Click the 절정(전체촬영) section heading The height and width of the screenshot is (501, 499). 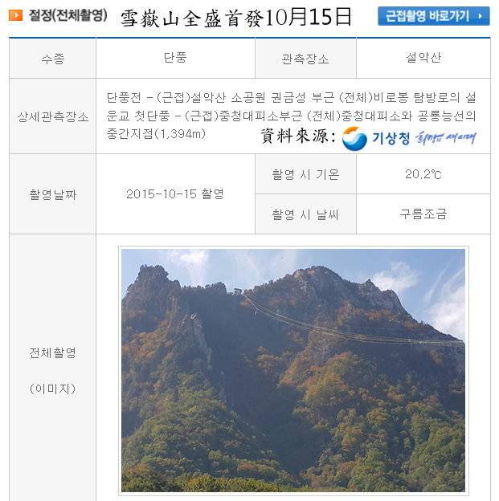coord(67,15)
